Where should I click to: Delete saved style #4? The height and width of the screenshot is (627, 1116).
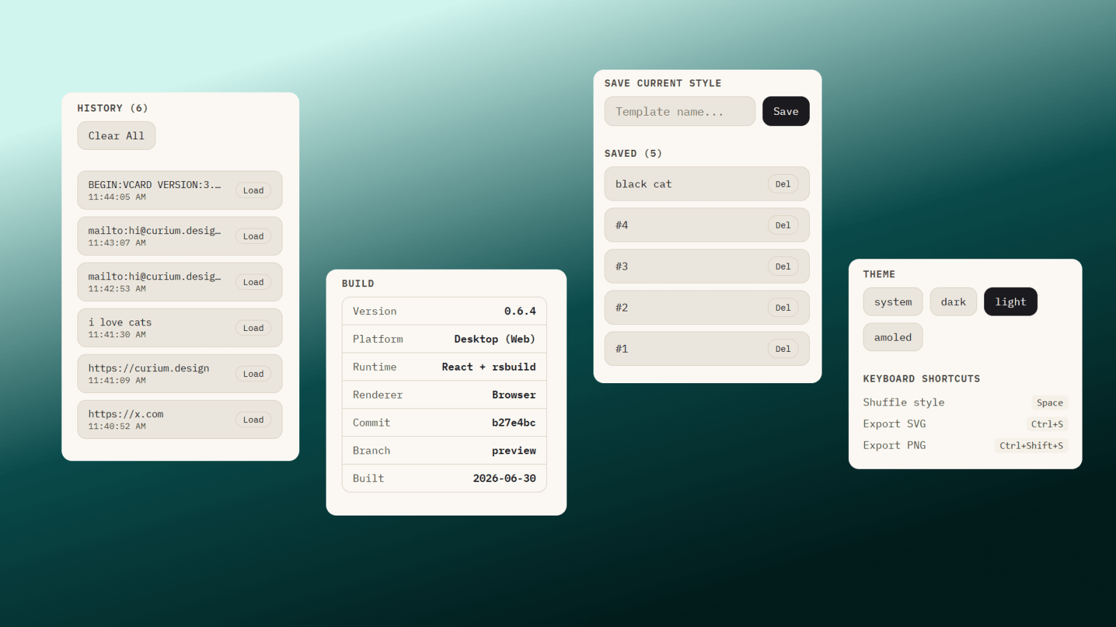783,225
